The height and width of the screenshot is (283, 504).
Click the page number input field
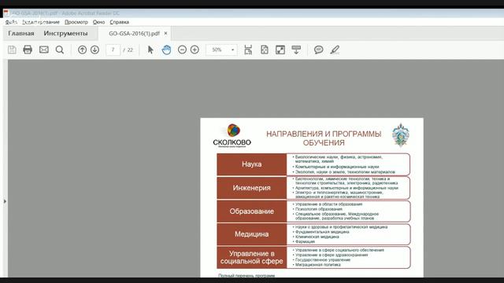[113, 50]
